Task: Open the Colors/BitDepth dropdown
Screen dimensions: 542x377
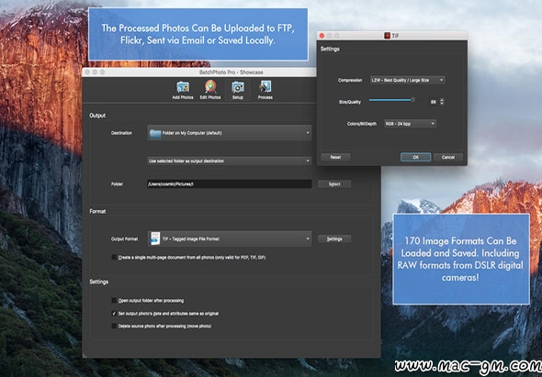Action: tap(410, 124)
